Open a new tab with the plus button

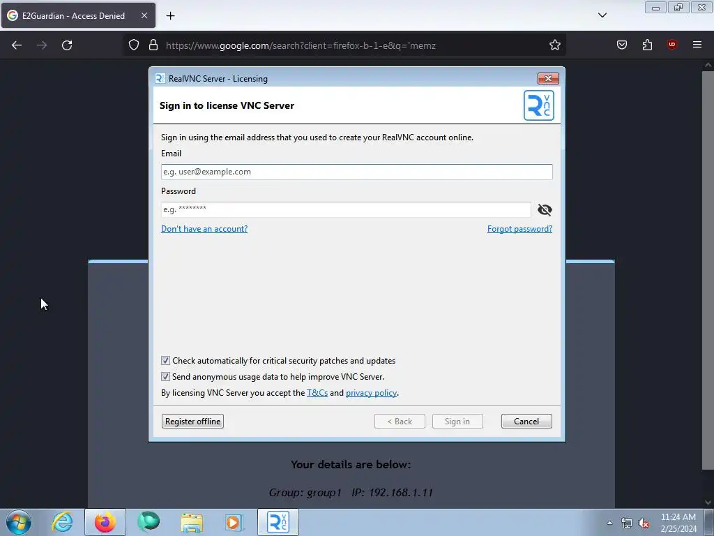[x=170, y=16]
